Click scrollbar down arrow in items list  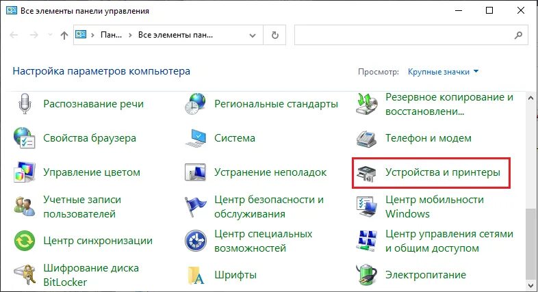[530, 285]
